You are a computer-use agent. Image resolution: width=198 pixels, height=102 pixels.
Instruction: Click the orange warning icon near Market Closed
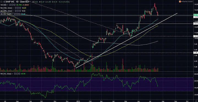(180, 2)
